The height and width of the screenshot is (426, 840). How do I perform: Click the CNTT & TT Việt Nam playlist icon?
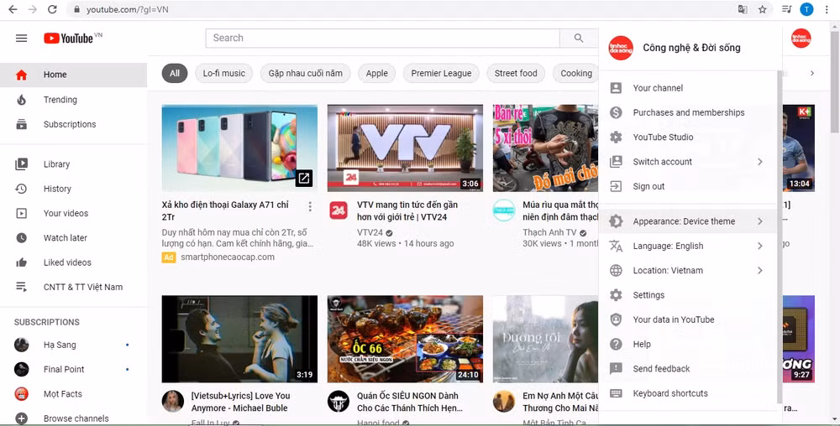(22, 287)
